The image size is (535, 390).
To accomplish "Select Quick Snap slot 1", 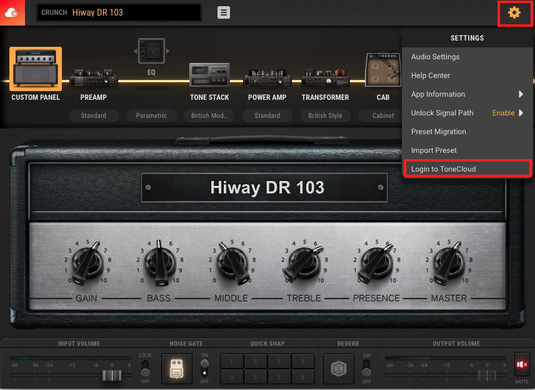I will tap(232, 361).
